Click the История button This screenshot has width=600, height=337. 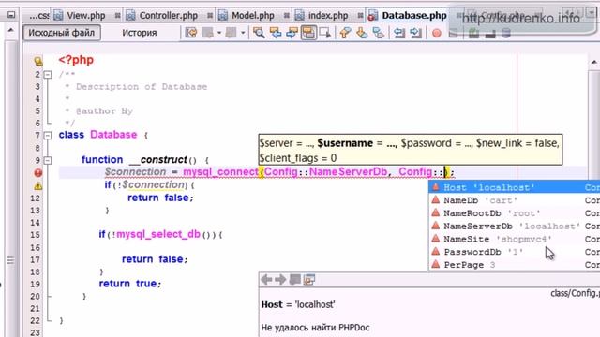click(140, 33)
